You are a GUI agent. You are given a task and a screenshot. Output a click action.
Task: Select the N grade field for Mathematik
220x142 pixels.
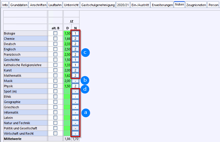pyautogui.click(x=75, y=76)
